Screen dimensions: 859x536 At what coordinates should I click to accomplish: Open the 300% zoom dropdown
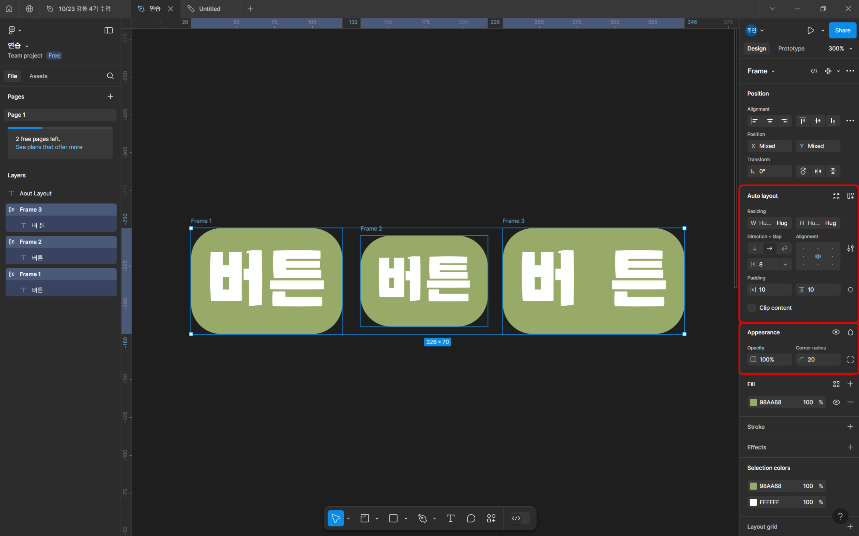click(840, 48)
